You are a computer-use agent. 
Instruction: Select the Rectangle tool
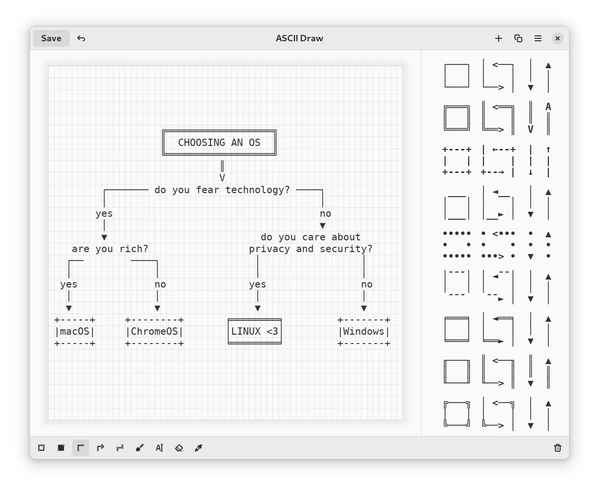pos(41,448)
